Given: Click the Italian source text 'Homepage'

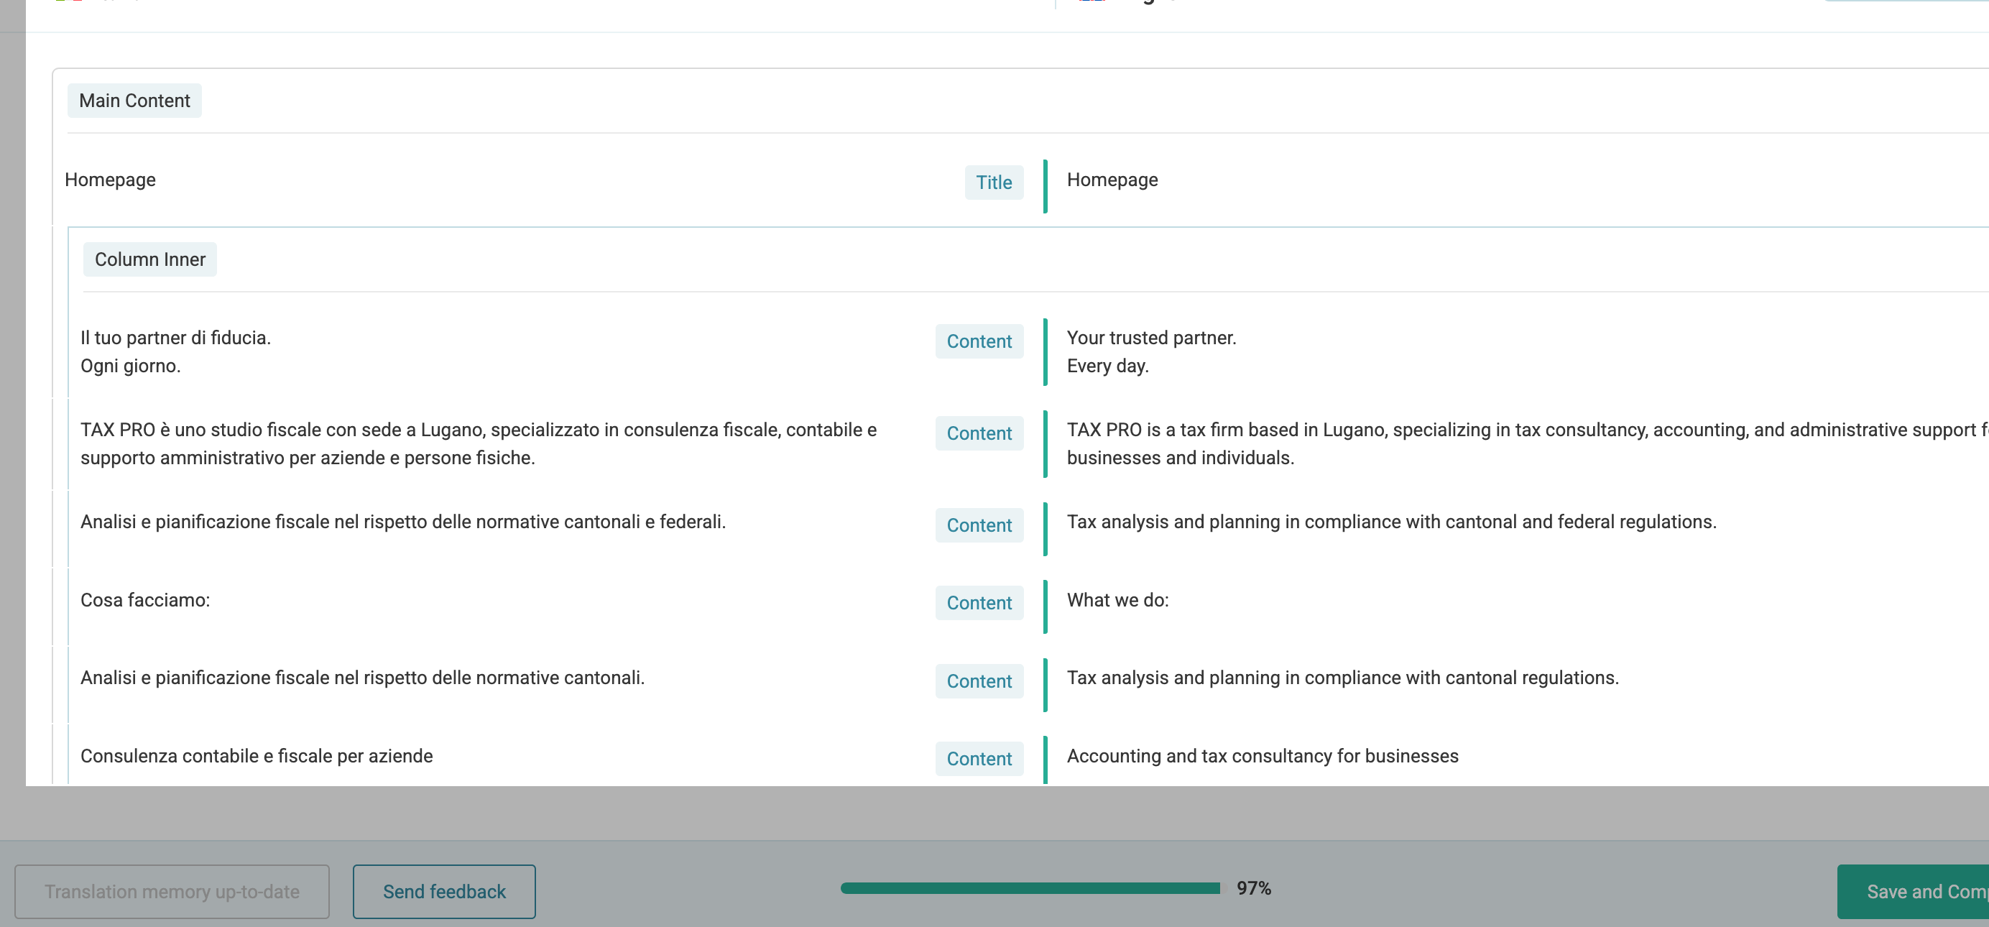Looking at the screenshot, I should [111, 180].
